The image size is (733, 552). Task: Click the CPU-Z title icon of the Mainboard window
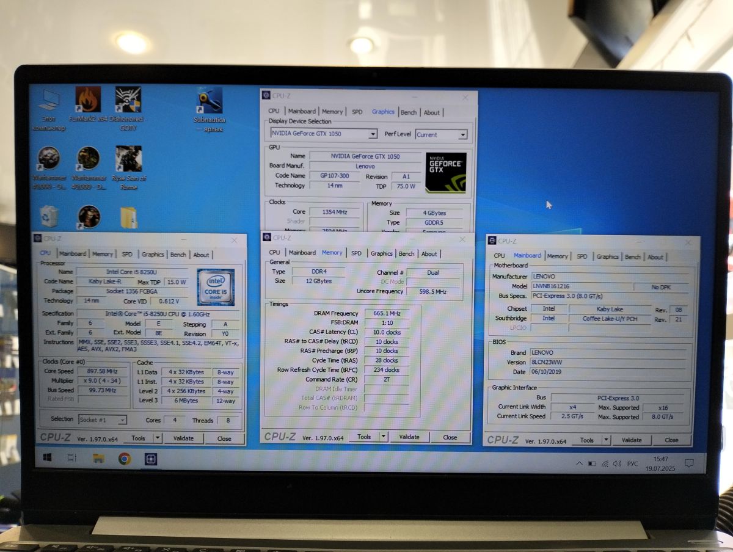[492, 241]
